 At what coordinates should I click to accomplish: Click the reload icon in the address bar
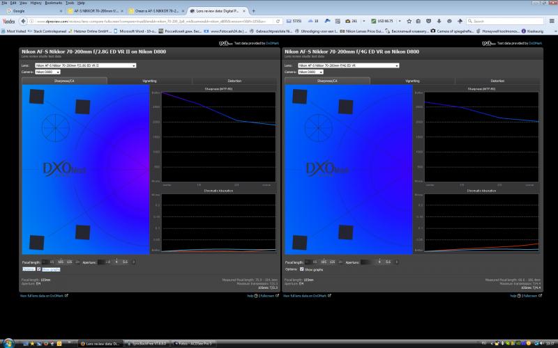point(278,22)
